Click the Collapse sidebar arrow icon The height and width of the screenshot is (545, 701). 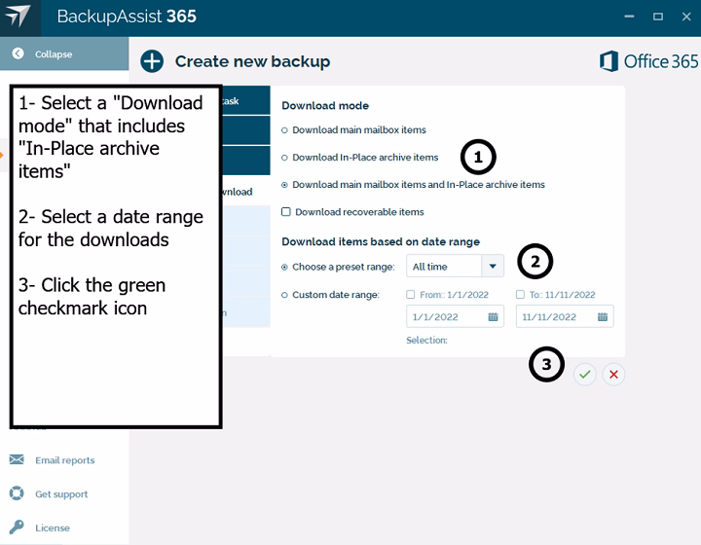(x=18, y=54)
